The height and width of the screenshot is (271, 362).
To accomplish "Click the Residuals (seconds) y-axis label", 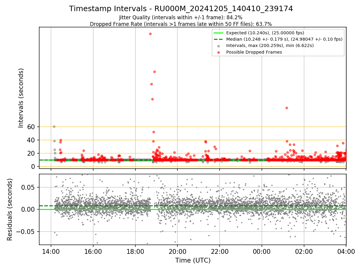I will point(10,210).
